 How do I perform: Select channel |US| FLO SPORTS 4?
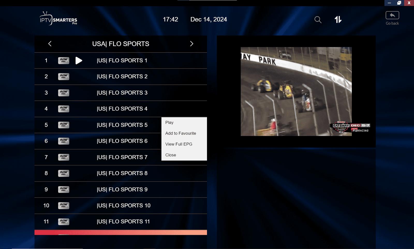coord(121,109)
